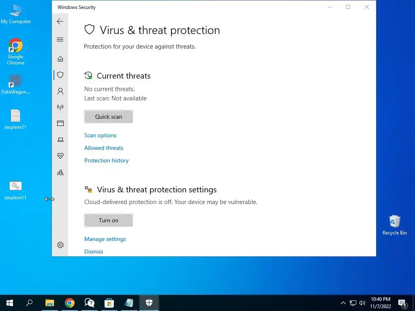Select iexplore11 text document desktop icon

pyautogui.click(x=15, y=119)
